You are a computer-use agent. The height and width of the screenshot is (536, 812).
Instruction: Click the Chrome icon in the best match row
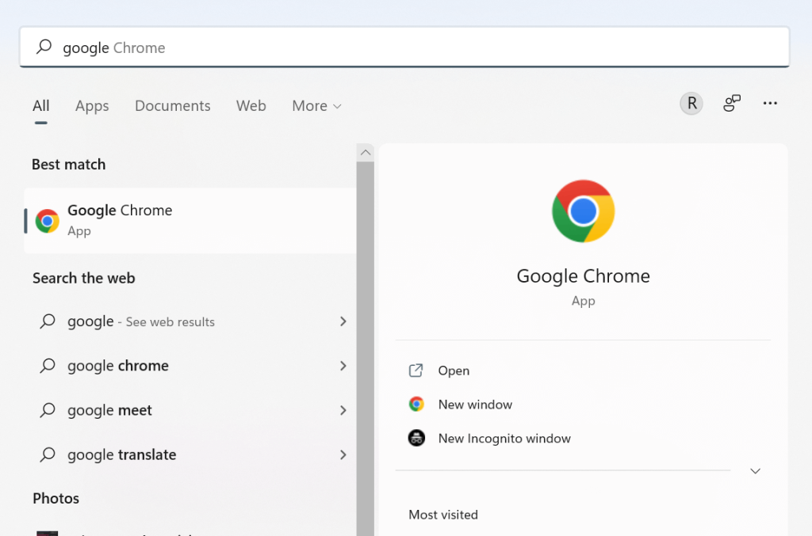(47, 221)
